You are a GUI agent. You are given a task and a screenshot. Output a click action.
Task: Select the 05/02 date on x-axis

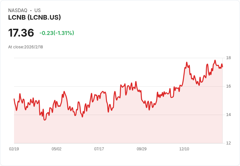(56, 149)
